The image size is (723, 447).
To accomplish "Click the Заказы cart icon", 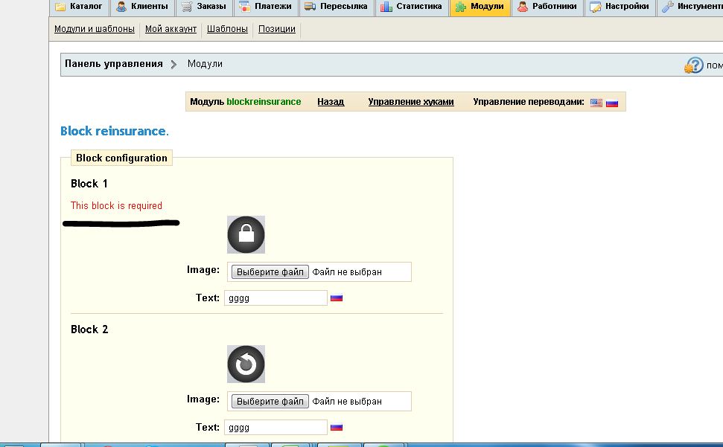I will click(x=186, y=7).
